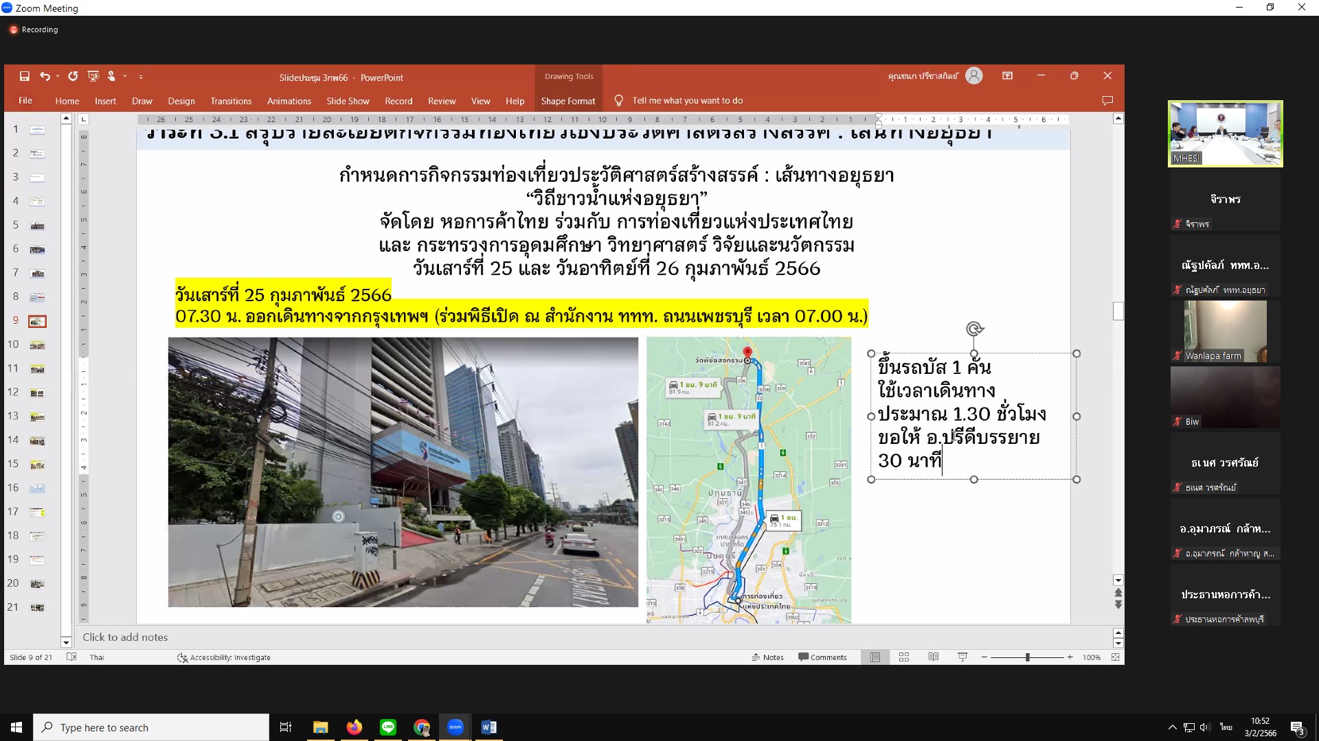Click Fit slide to current window icon
Viewport: 1319px width, 741px height.
1116,657
